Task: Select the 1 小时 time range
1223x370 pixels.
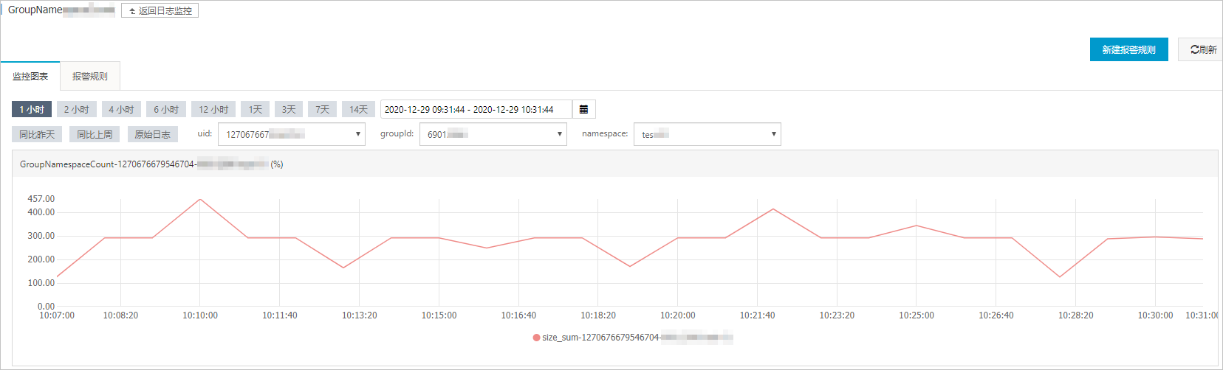Action: point(32,109)
